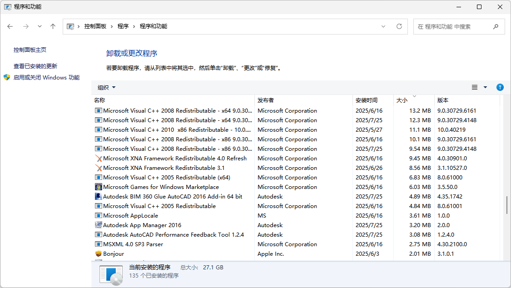This screenshot has height=288, width=511.
Task: Select Visual C++ 2008 x64 12.3 MB icon
Action: [99, 120]
